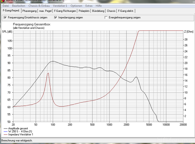Show the Bündelung tab
The image size is (195, 144).
click(x=99, y=11)
